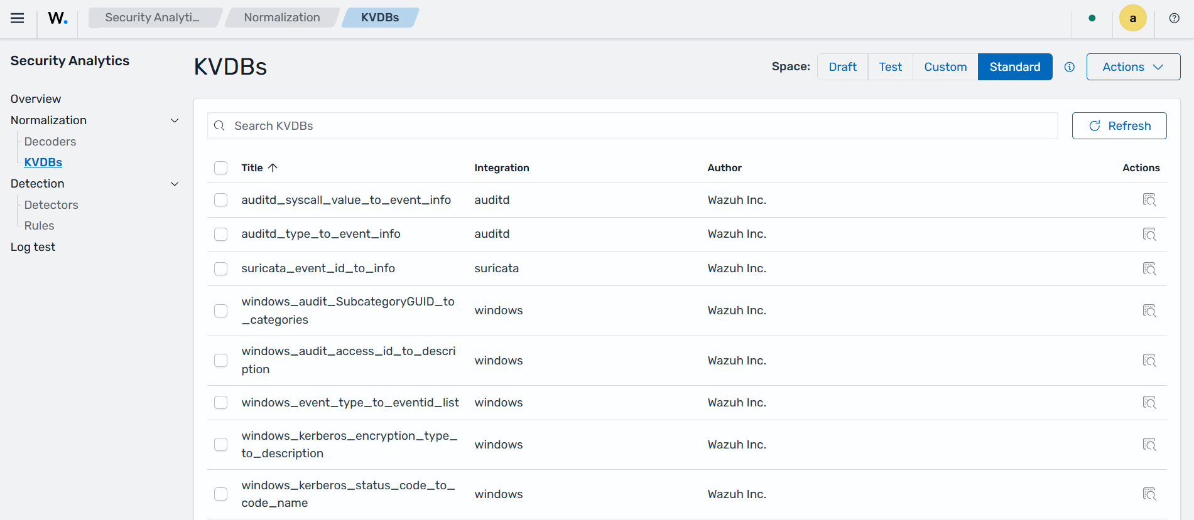Click the auditd_syscall_value_to_event_info title
Viewport: 1194px width, 520px height.
[346, 200]
